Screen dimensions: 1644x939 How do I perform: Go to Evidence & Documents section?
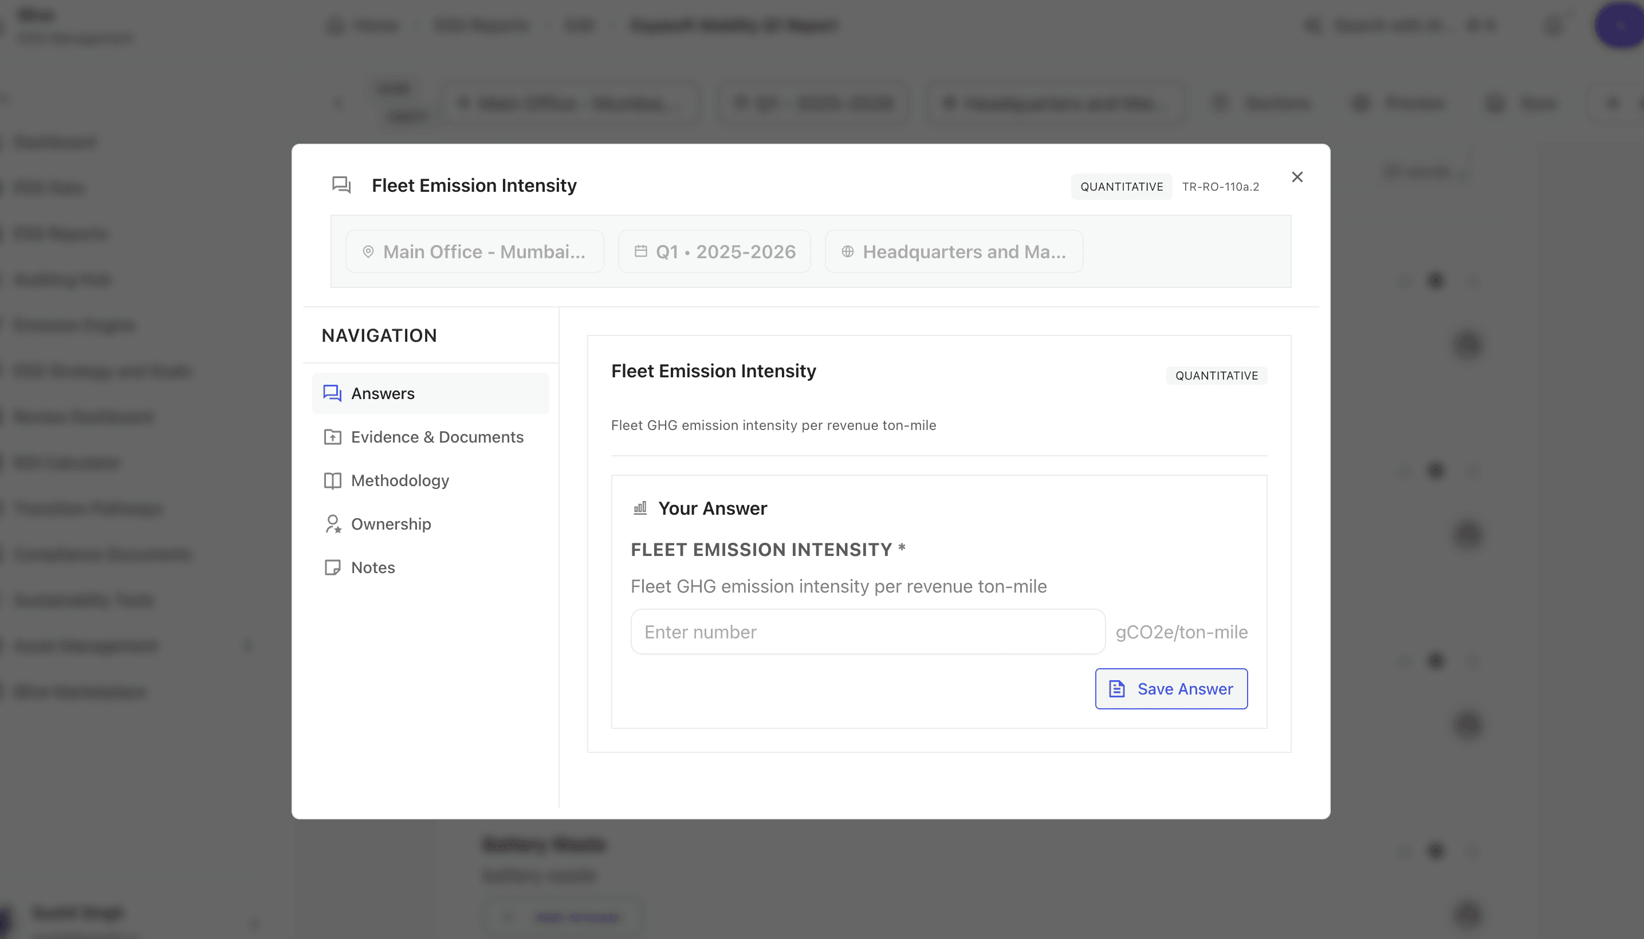point(437,437)
